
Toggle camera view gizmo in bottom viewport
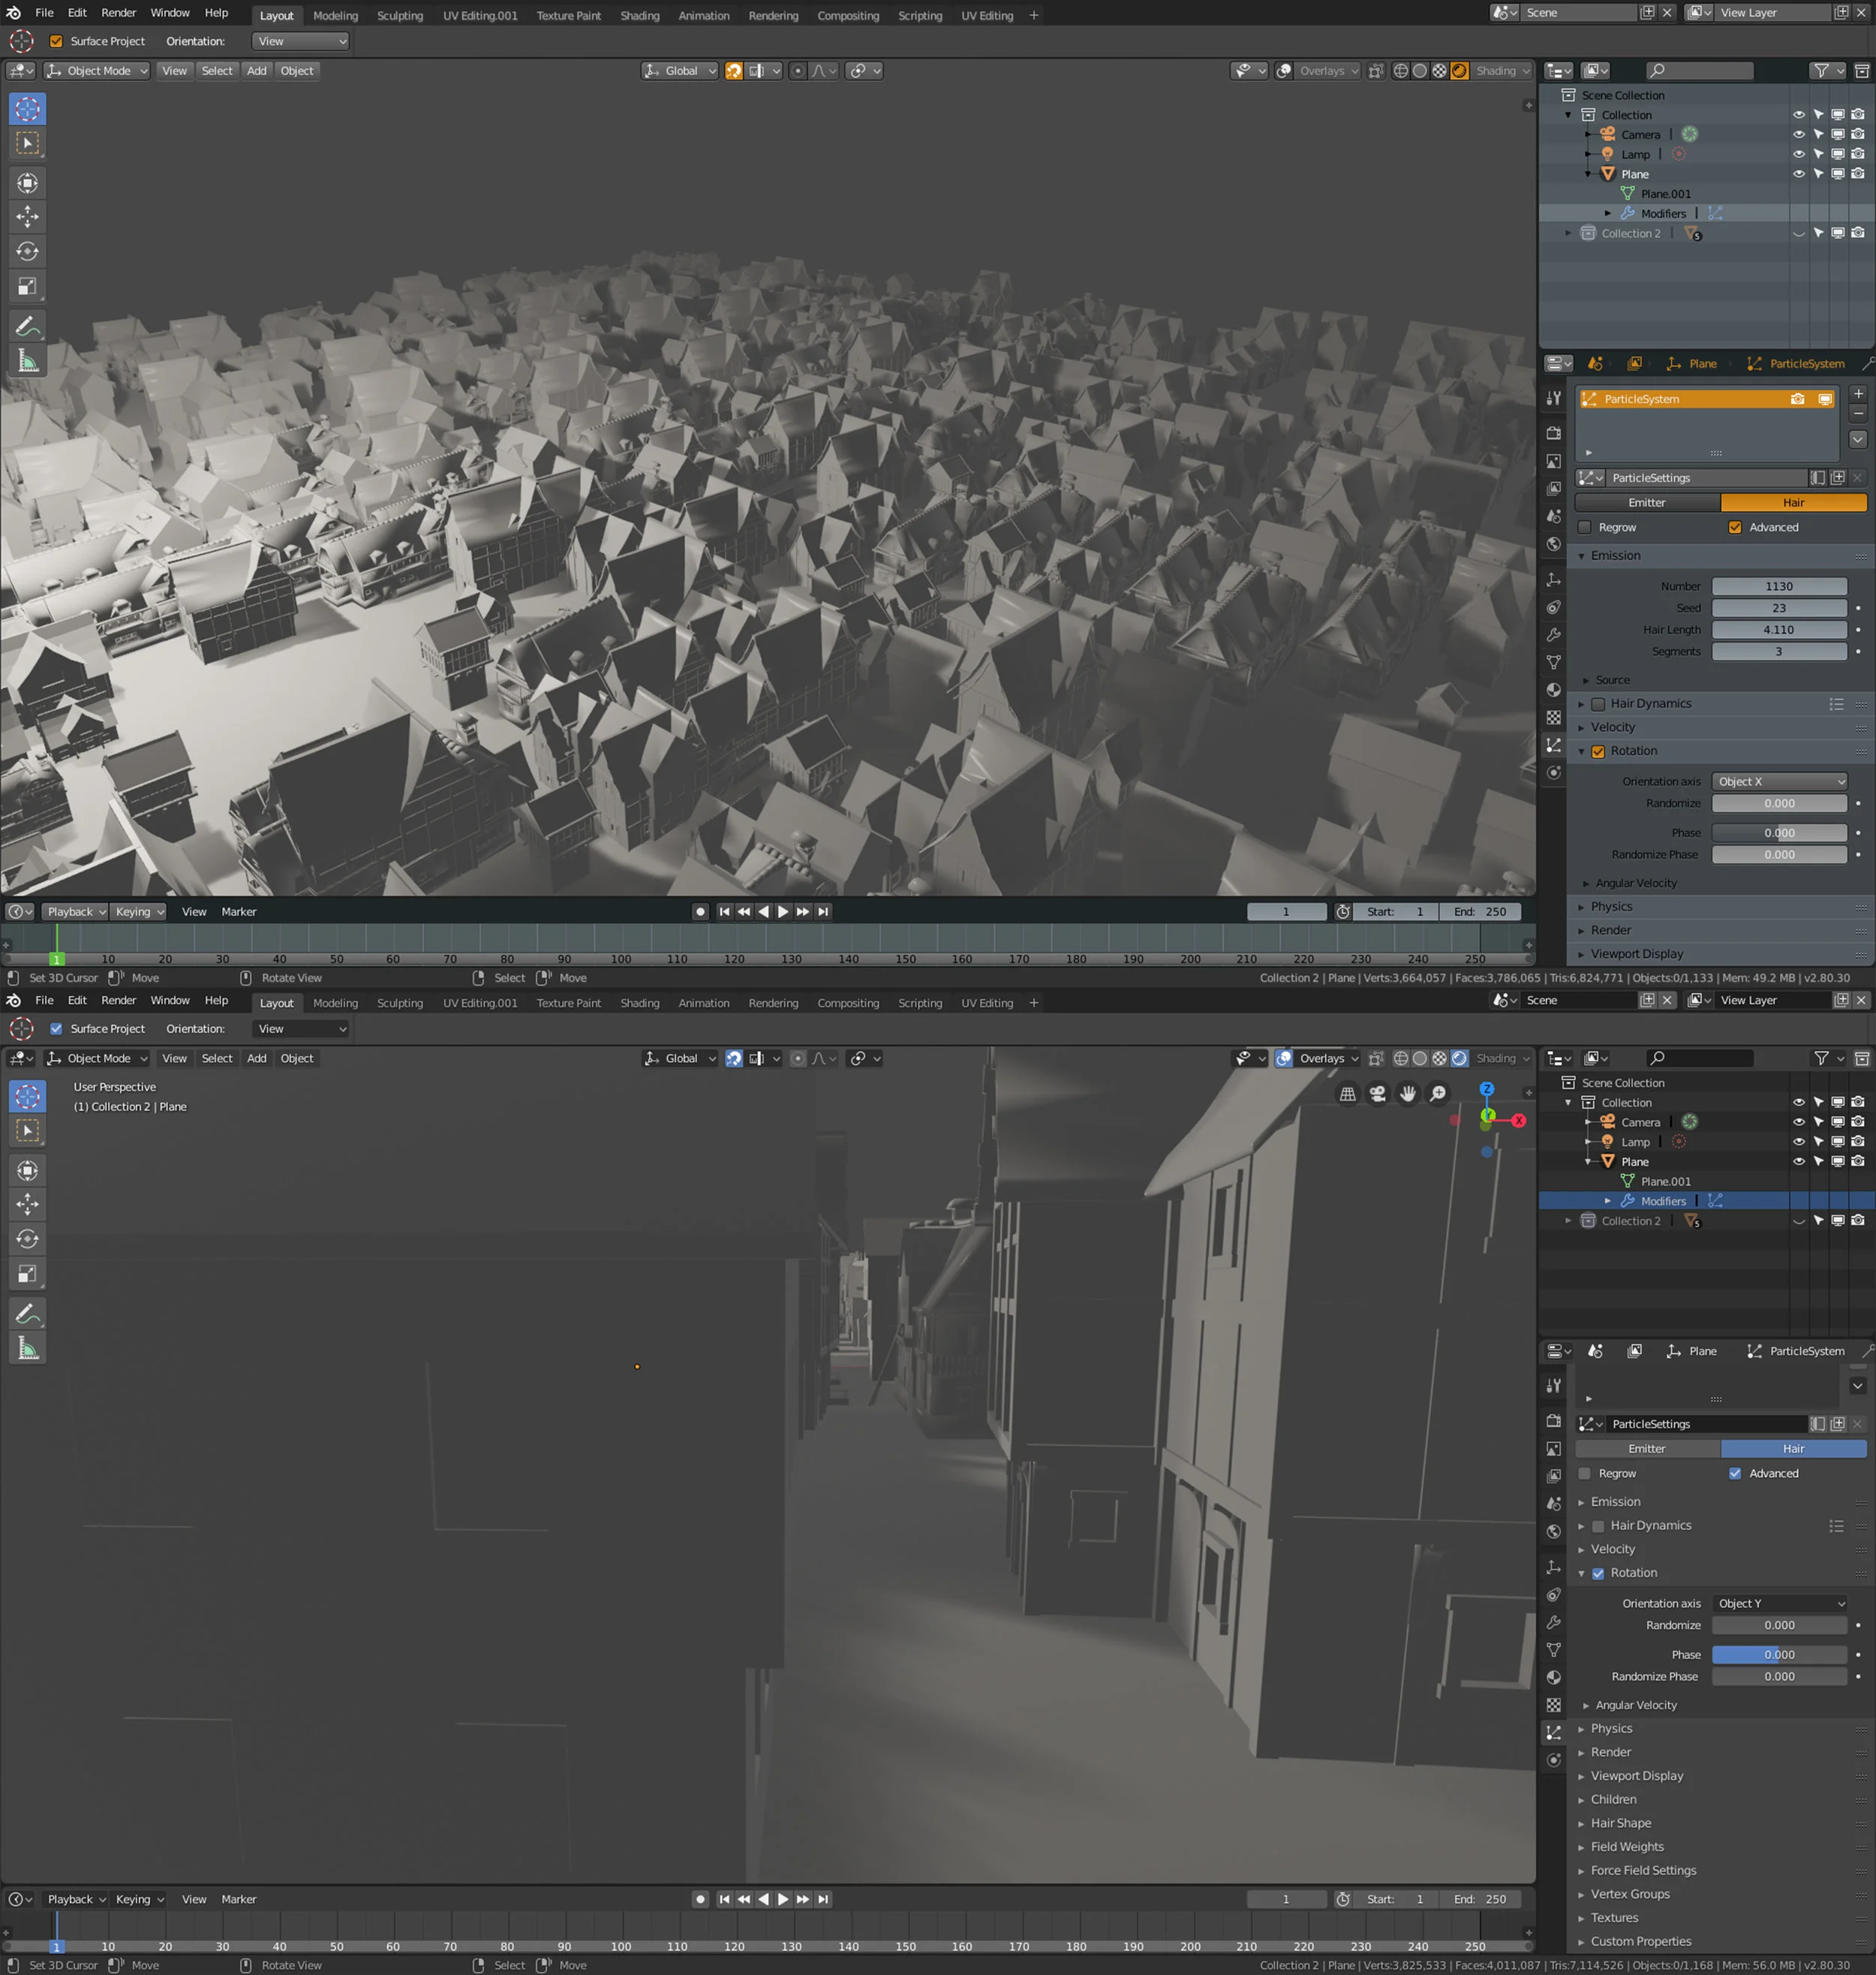pos(1377,1094)
